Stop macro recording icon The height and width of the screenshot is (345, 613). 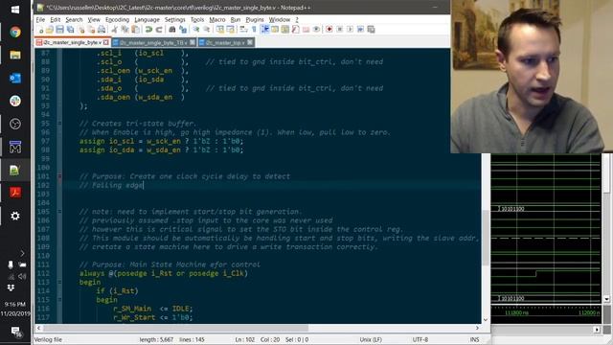click(339, 30)
